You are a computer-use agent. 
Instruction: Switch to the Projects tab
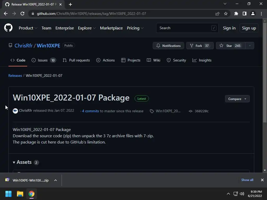[x=131, y=60]
